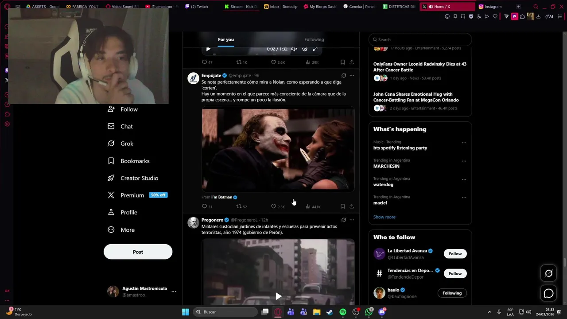
Task: Open options for the MARCHESIN trend
Action: tap(464, 161)
